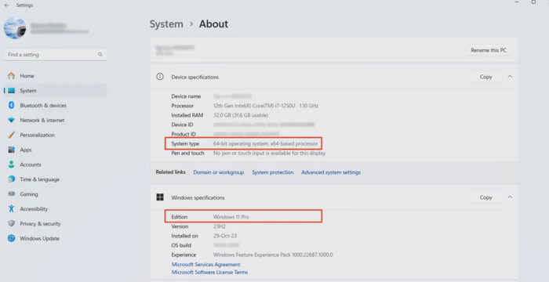Screen dimensions: 549x282
Task: Click the search magnifier icon
Action: (100, 55)
